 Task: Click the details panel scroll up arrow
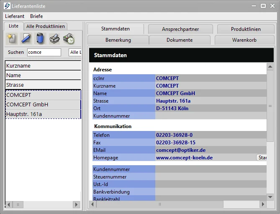[x=270, y=67]
